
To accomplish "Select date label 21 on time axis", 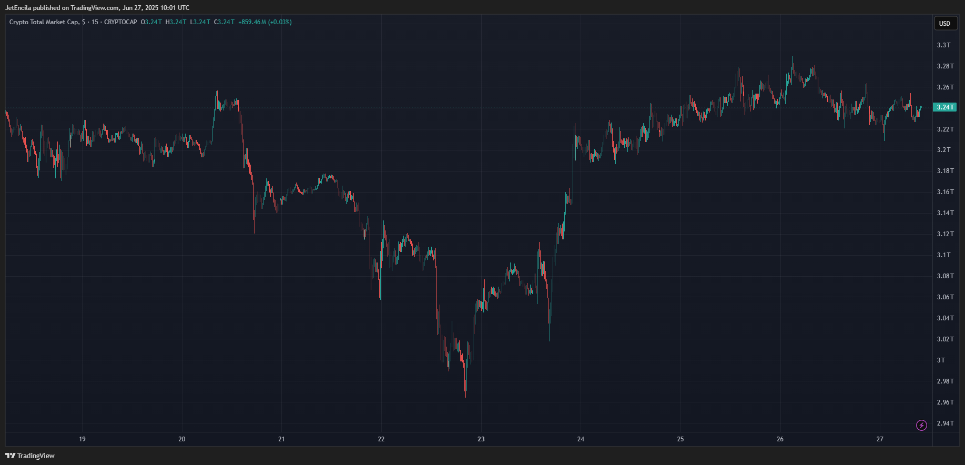I will (281, 439).
